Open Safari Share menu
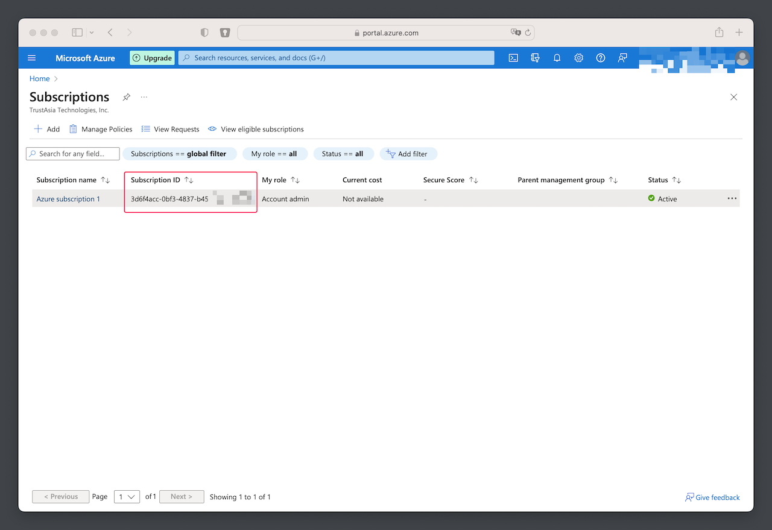This screenshot has width=772, height=530. tap(719, 33)
